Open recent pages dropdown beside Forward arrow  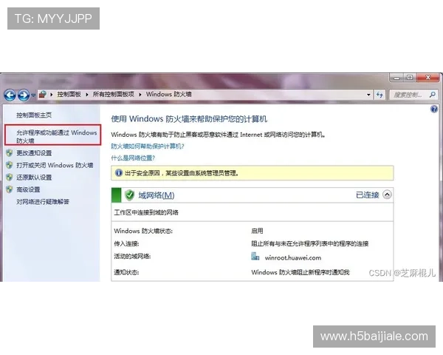pos(33,95)
